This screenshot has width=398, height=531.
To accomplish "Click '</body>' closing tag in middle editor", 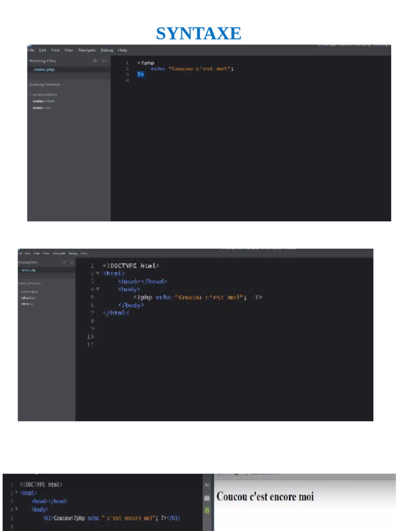I will pyautogui.click(x=131, y=305).
